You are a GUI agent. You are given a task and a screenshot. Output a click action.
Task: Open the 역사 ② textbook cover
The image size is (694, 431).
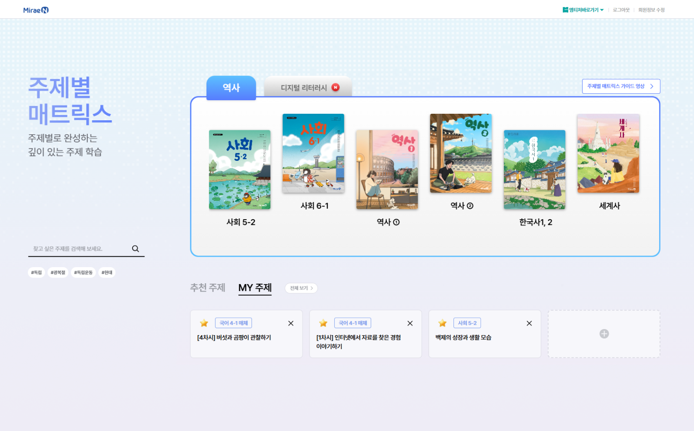coord(460,153)
